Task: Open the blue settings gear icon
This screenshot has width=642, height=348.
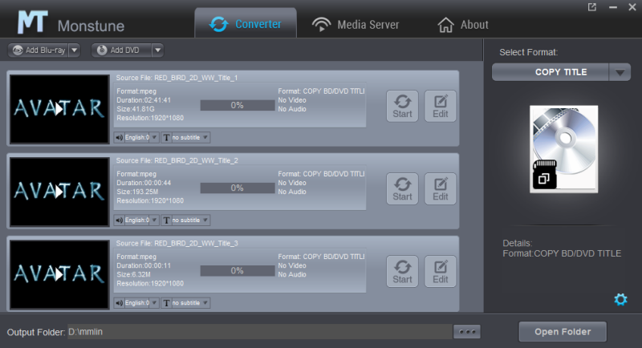Action: (x=620, y=299)
